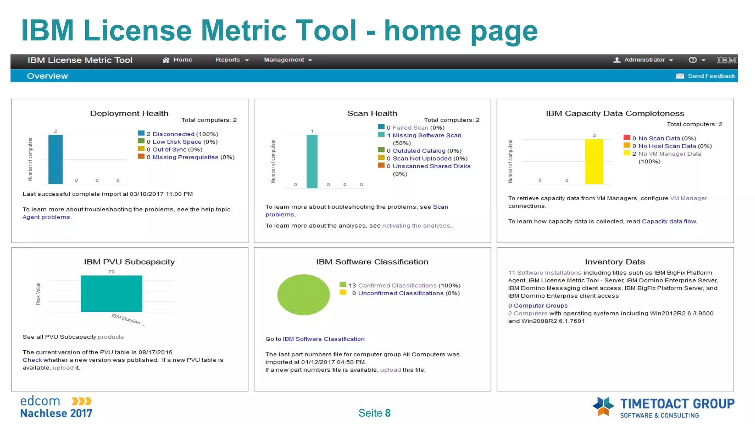Image resolution: width=755 pixels, height=424 pixels.
Task: Click the IBM Domino bar in PVU Subcapacity
Action: (x=111, y=294)
